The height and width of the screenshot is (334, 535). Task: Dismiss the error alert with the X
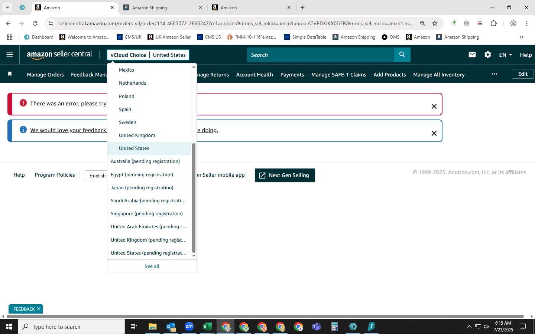pos(434,107)
